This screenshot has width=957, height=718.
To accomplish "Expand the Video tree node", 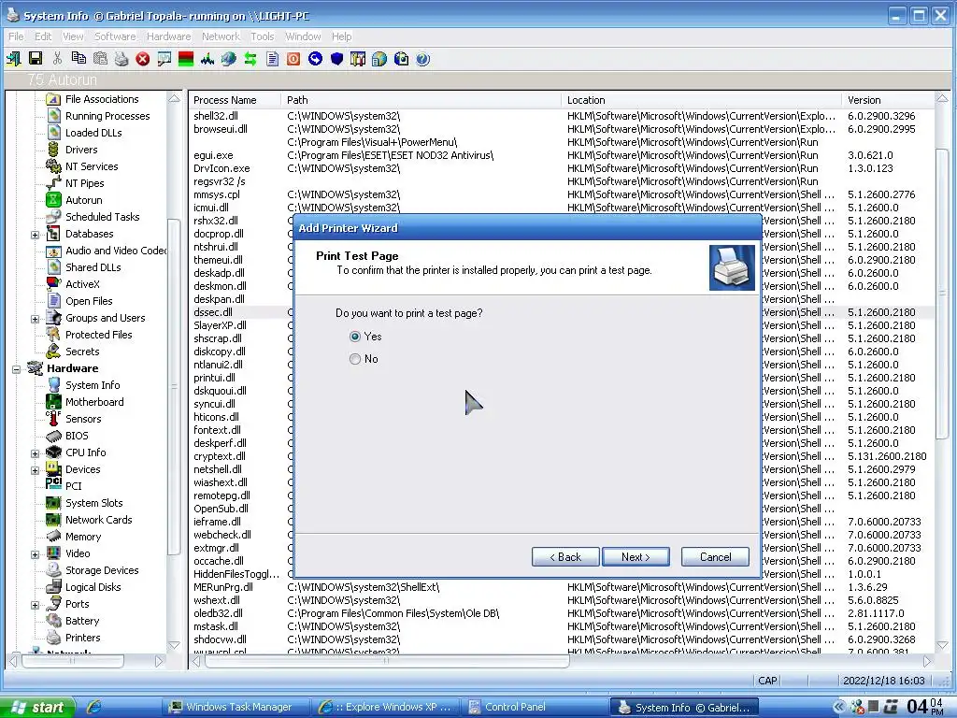I will (x=35, y=554).
